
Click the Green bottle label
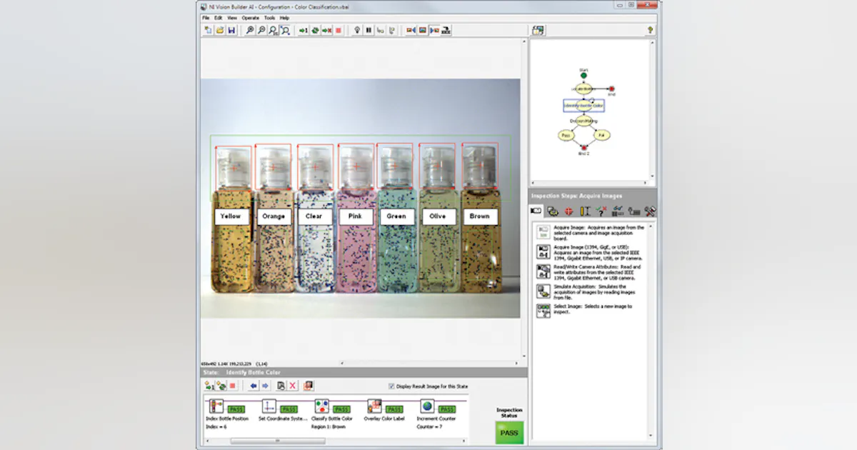(397, 216)
